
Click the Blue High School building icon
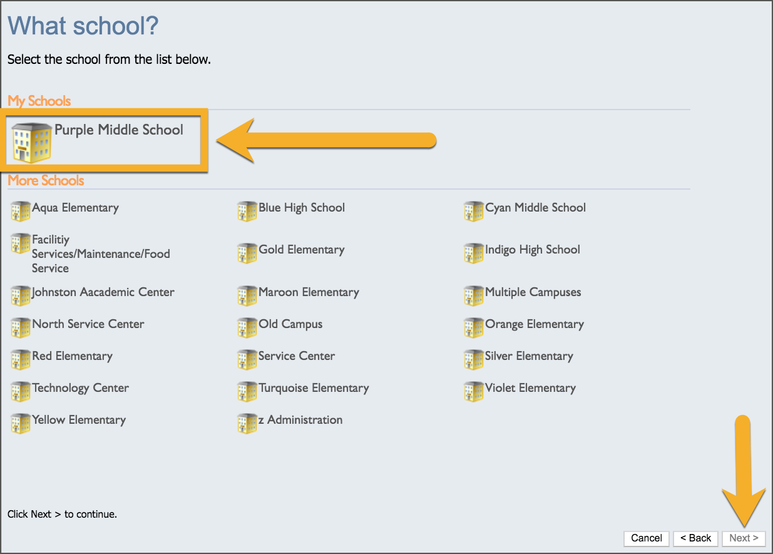247,211
